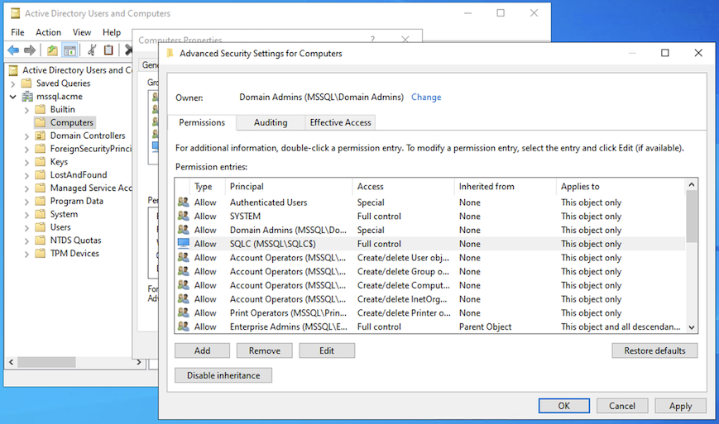The width and height of the screenshot is (719, 424).
Task: Confirm with the OK button
Action: [x=564, y=406]
